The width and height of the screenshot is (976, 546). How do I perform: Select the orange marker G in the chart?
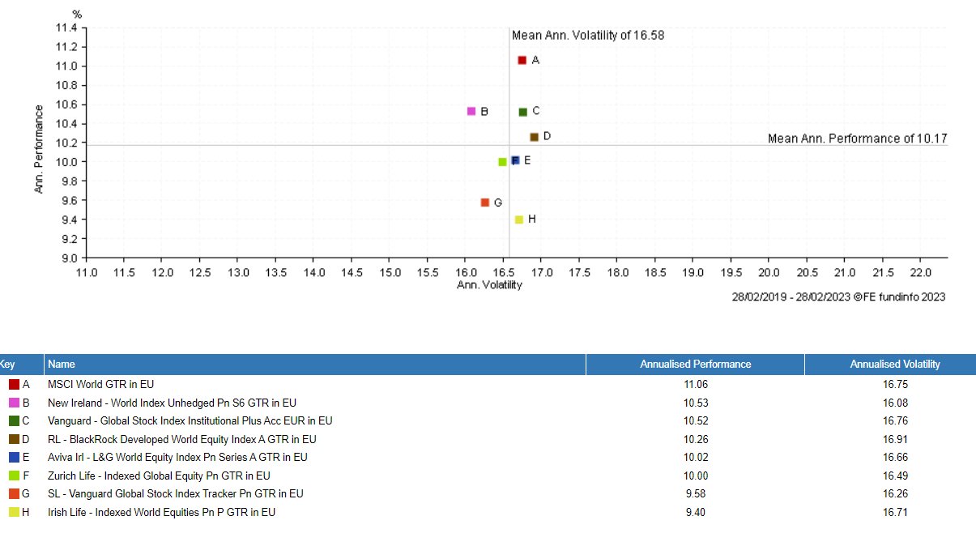485,203
